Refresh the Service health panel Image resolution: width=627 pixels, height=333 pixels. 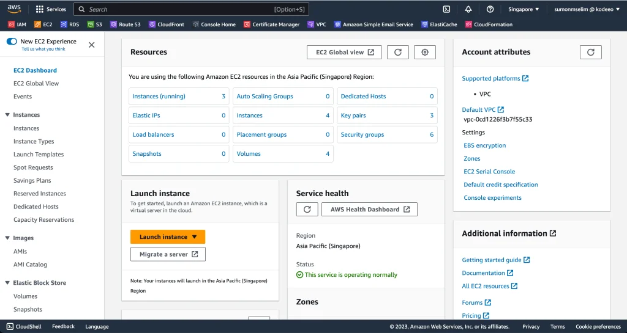(307, 210)
